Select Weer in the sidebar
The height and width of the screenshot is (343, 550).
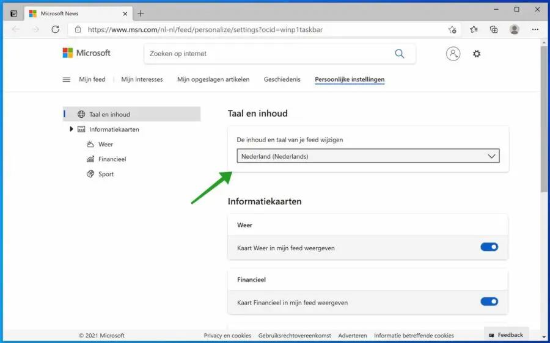click(x=106, y=145)
